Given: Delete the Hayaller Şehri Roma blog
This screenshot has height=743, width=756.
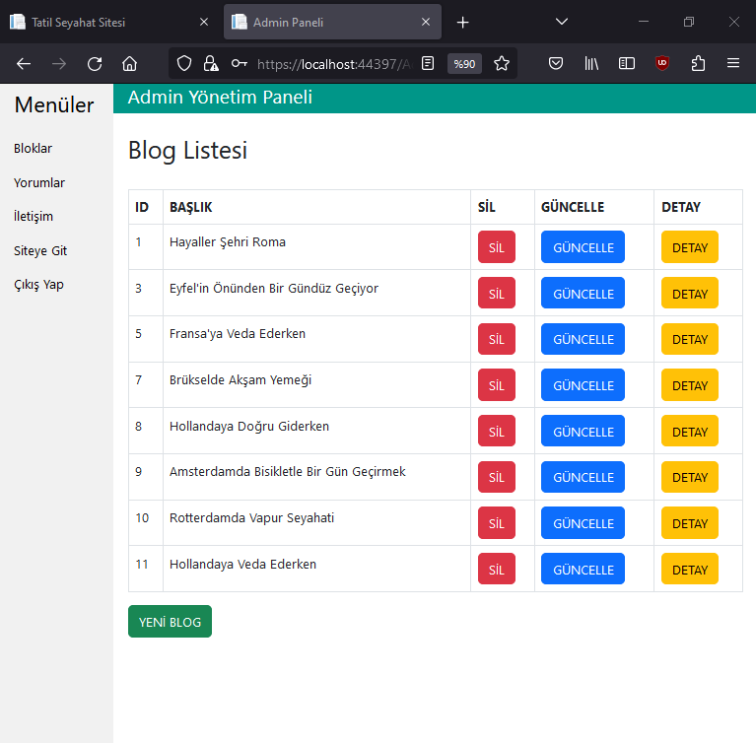Looking at the screenshot, I should (496, 247).
